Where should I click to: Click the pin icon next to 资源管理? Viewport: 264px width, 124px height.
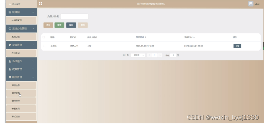tap(10, 45)
